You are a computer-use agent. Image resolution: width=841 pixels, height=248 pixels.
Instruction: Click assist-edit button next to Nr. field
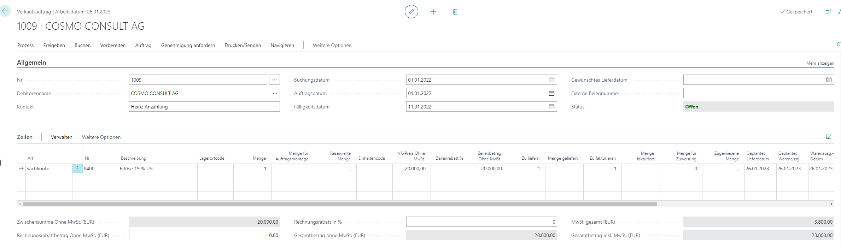274,80
